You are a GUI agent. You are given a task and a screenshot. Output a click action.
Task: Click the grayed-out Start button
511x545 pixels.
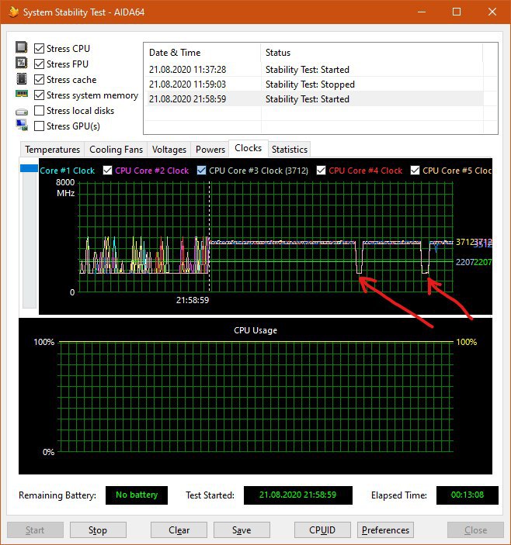(35, 530)
